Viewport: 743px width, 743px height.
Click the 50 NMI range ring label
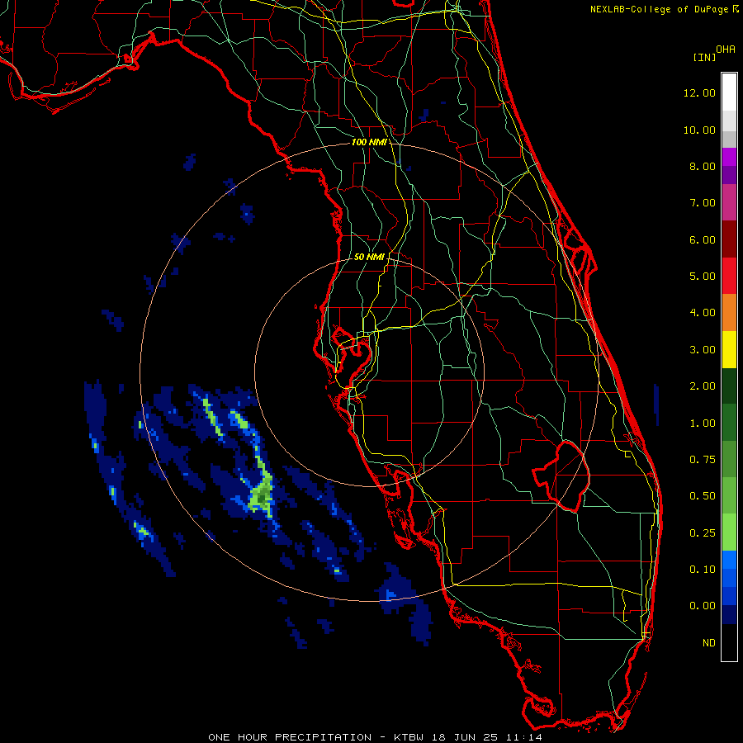click(x=369, y=257)
